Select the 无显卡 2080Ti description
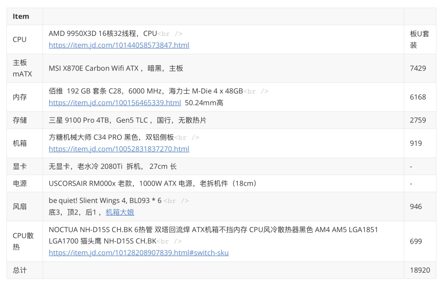This screenshot has width=442, height=284. click(x=113, y=166)
